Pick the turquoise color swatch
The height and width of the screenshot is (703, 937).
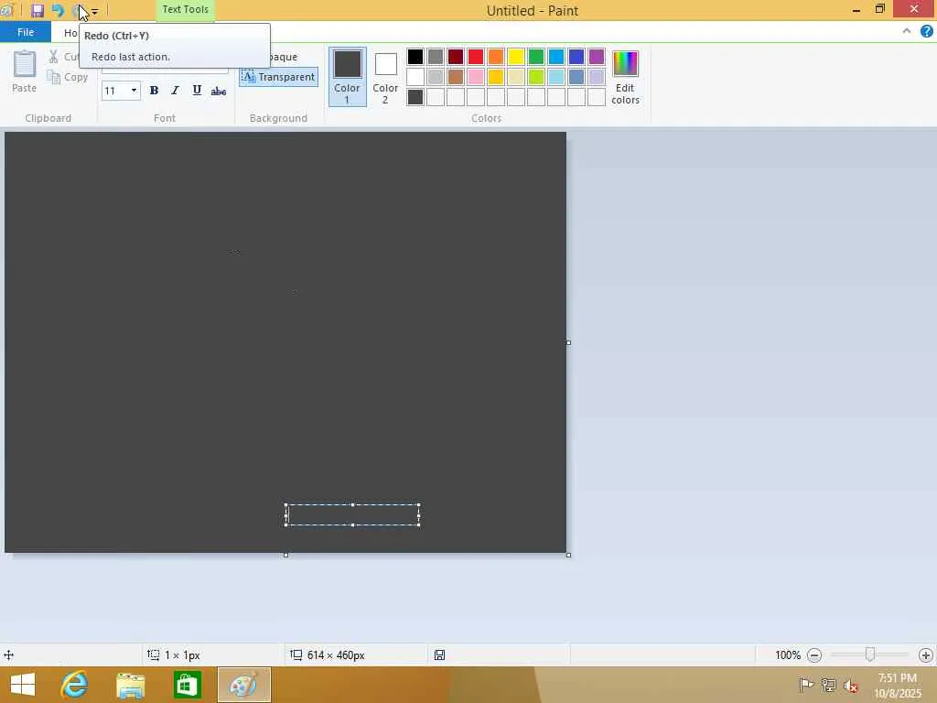[556, 57]
